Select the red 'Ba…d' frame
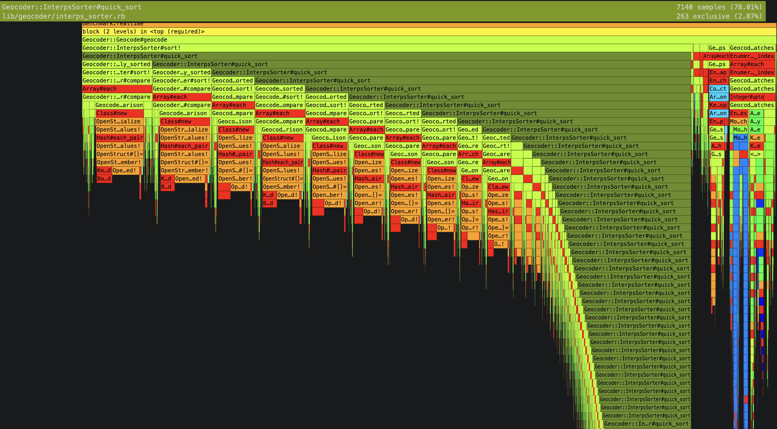This screenshot has height=429, width=777. click(104, 178)
